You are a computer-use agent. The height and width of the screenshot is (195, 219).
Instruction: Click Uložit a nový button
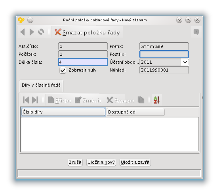tap(101, 162)
